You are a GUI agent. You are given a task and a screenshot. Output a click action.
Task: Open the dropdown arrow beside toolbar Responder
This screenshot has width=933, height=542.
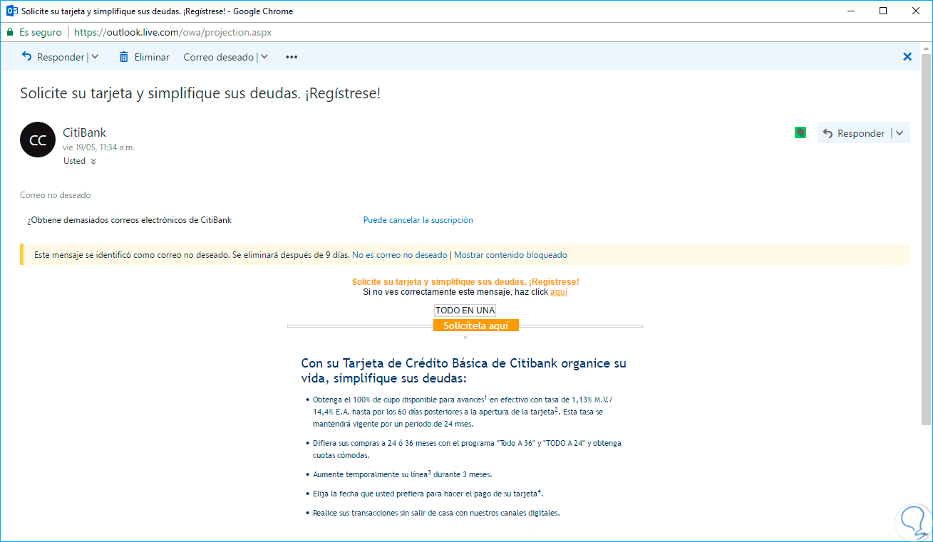coord(96,57)
